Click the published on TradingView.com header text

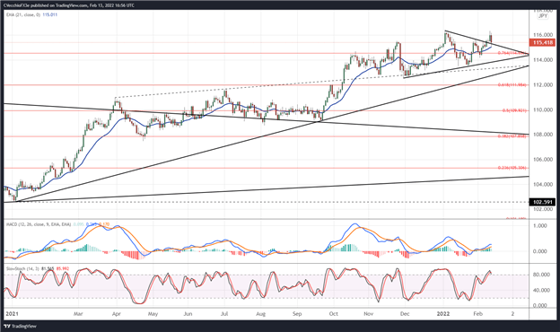click(x=51, y=5)
